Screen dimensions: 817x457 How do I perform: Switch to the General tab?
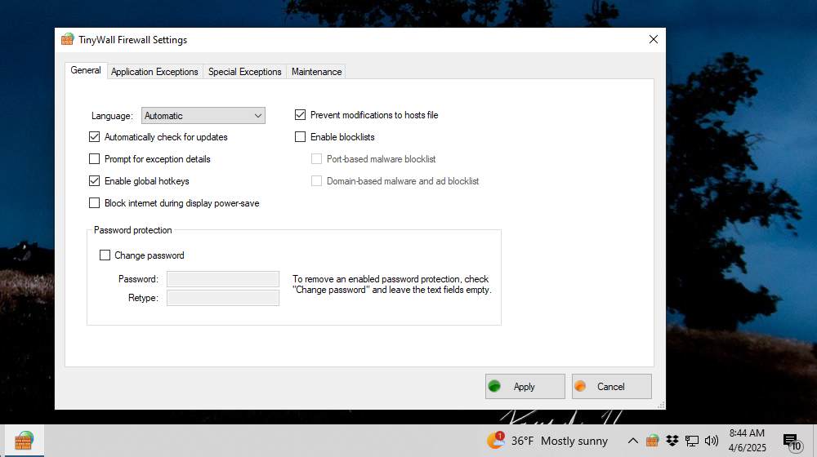(86, 70)
